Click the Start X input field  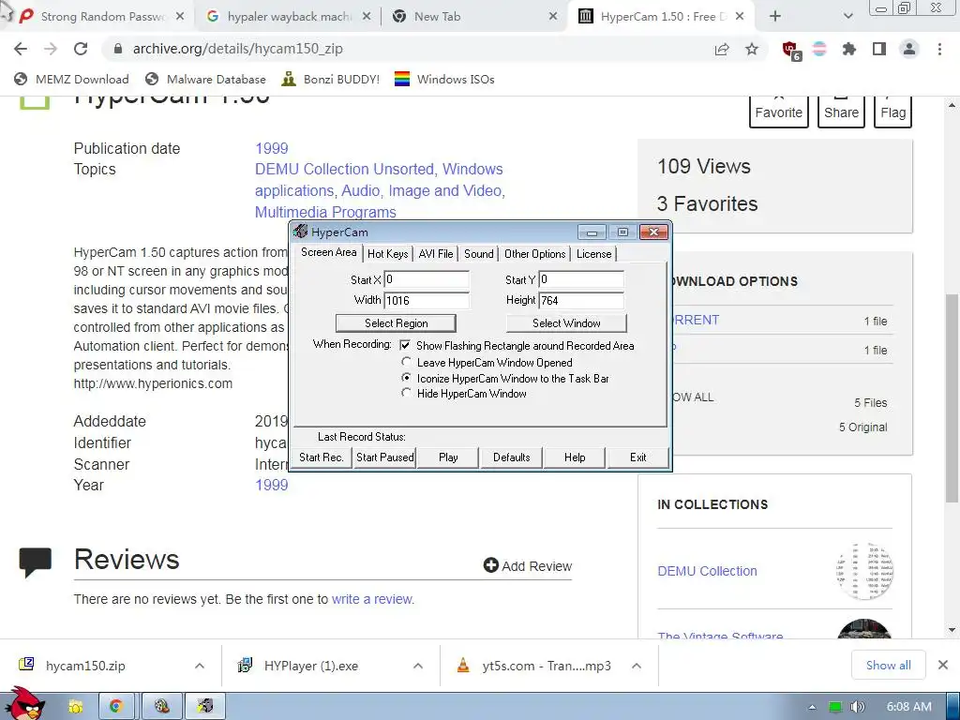pos(427,279)
